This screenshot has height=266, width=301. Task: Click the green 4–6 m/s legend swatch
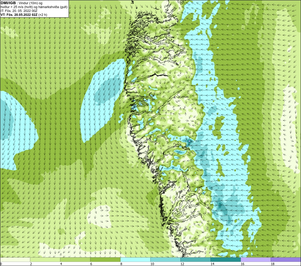pyautogui.click(x=75, y=259)
